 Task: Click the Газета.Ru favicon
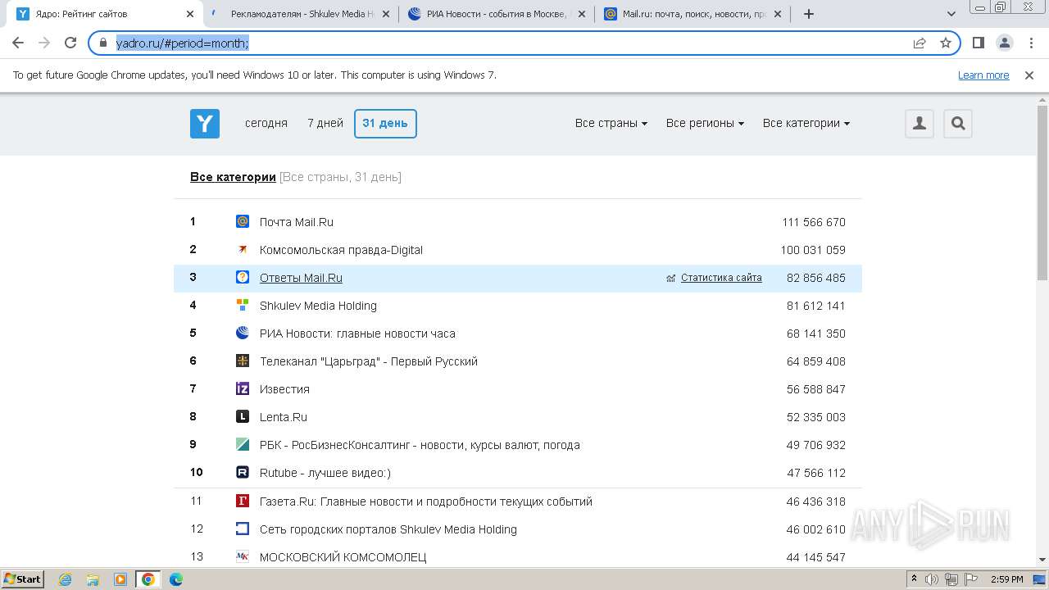[x=243, y=501]
